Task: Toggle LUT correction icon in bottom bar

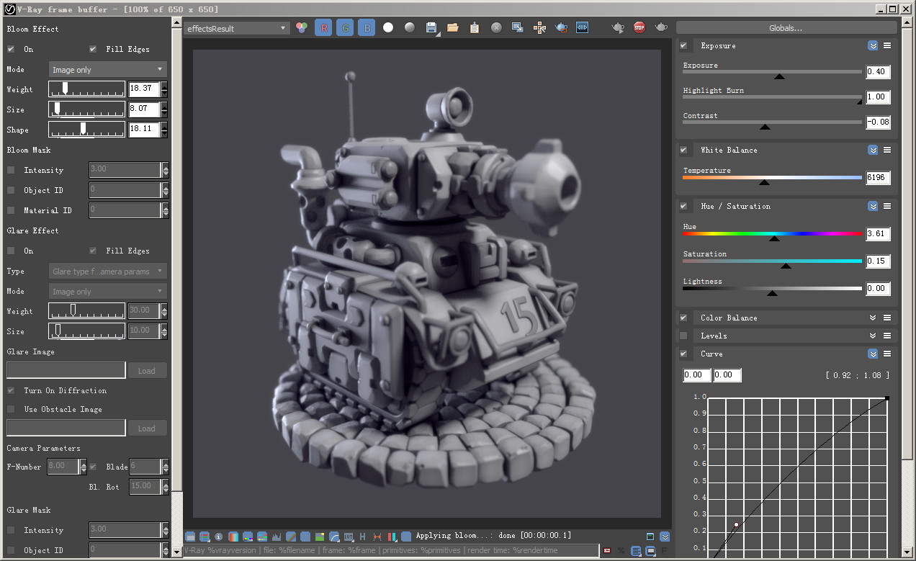Action: pyautogui.click(x=349, y=537)
